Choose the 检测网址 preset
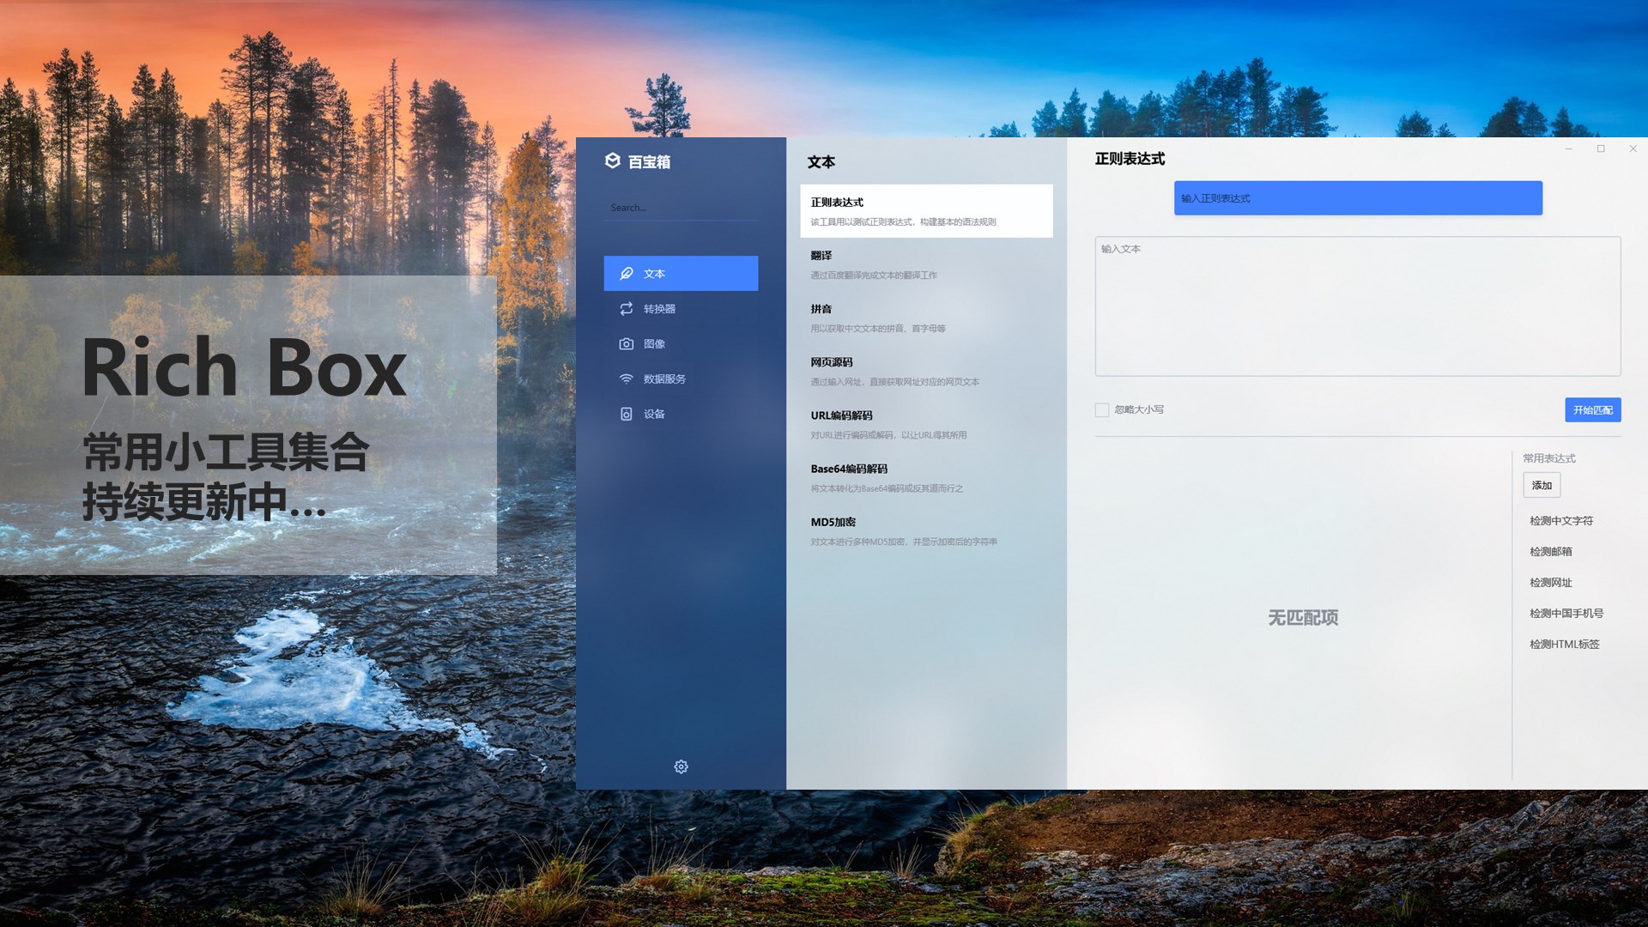Image resolution: width=1648 pixels, height=927 pixels. [x=1550, y=583]
